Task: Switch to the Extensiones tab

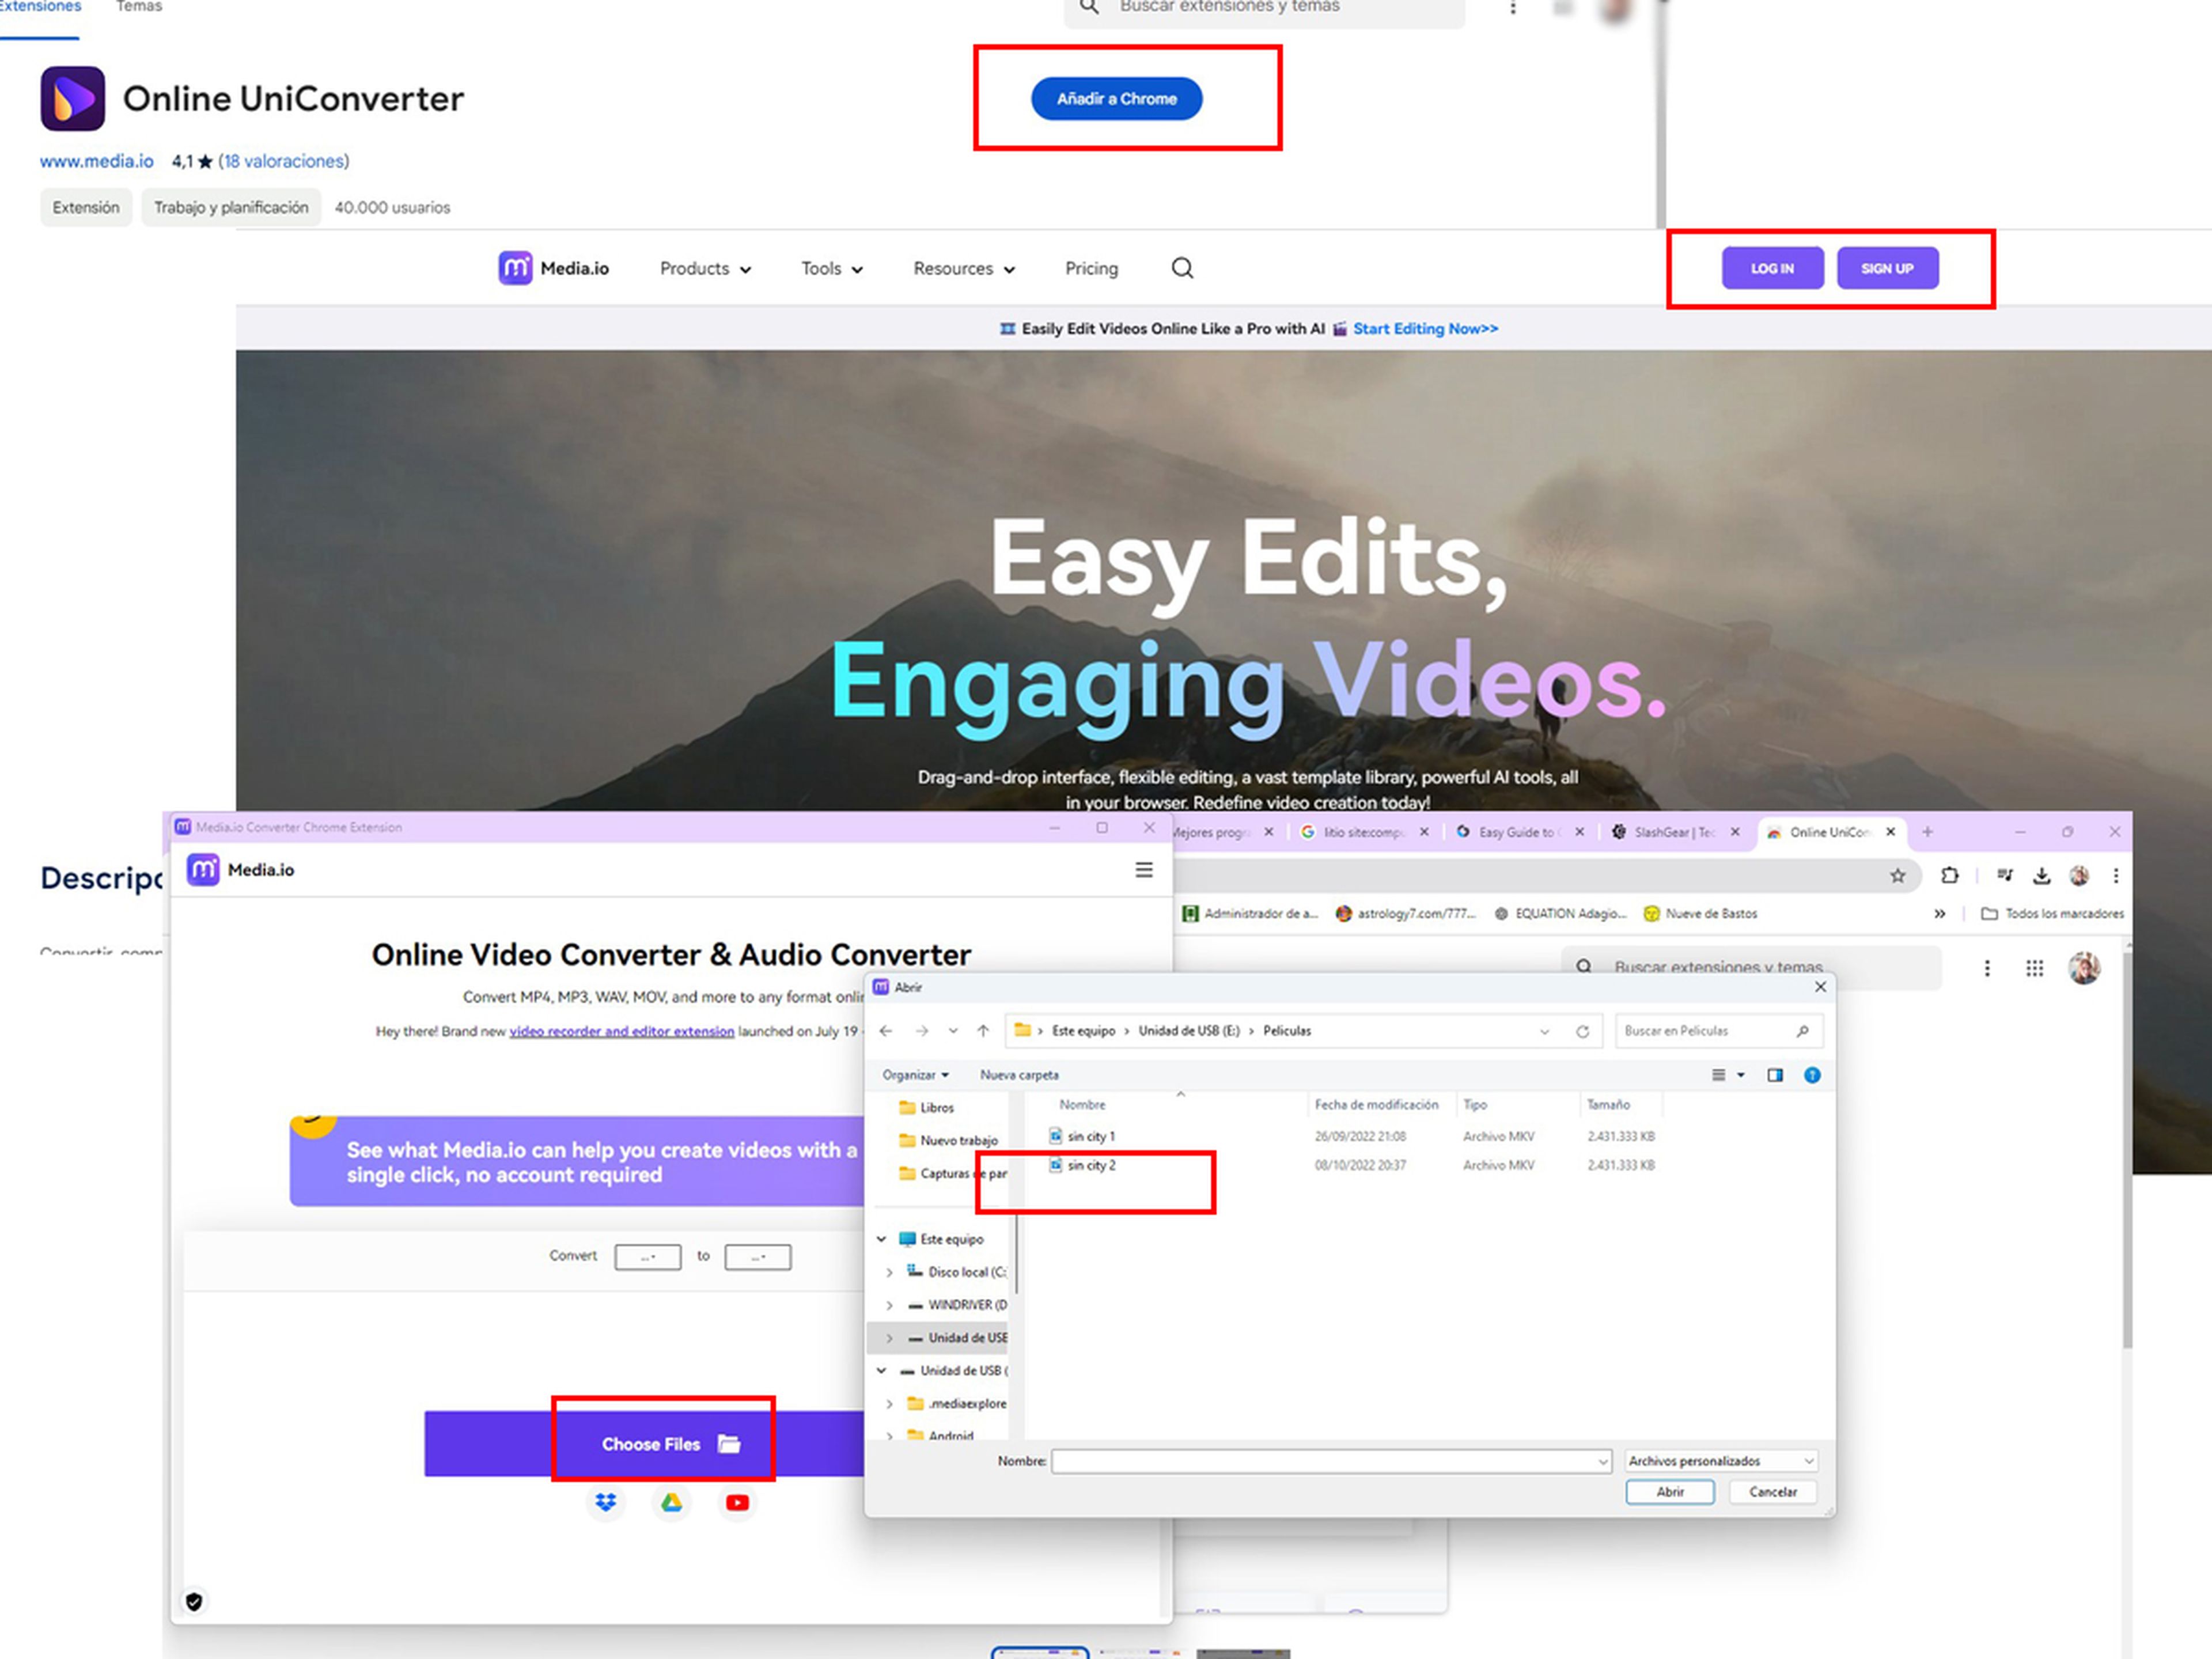Action: point(40,7)
